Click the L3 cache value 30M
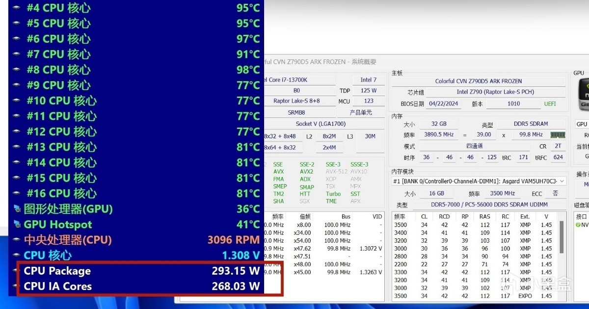Image resolution: width=589 pixels, height=309 pixels. click(x=370, y=136)
